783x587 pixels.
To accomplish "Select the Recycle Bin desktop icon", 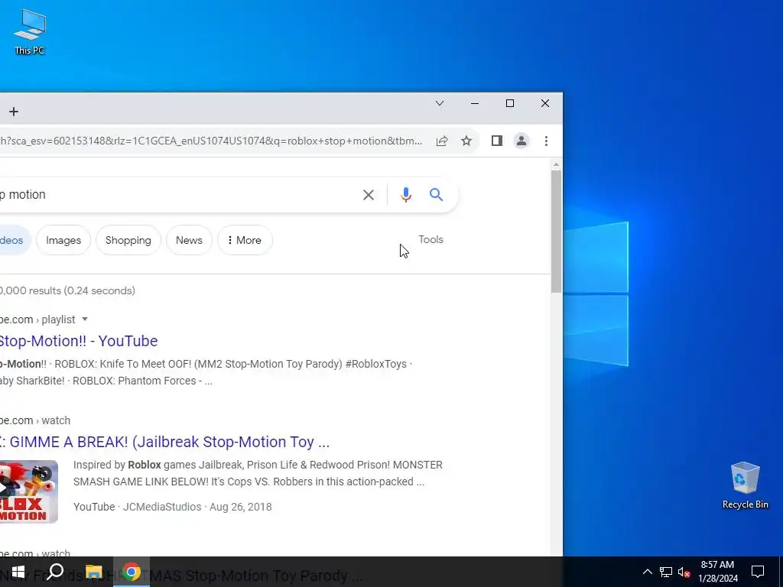I will pyautogui.click(x=745, y=485).
